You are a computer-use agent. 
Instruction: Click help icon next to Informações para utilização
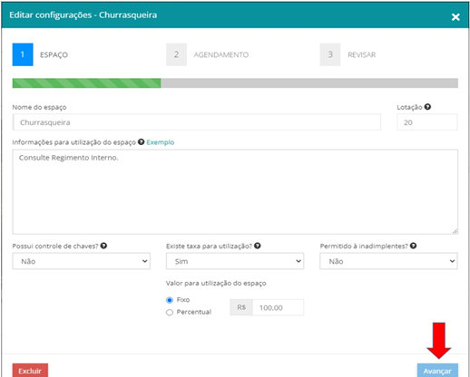141,141
